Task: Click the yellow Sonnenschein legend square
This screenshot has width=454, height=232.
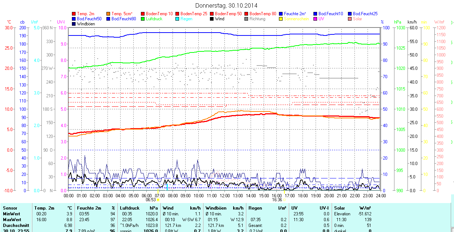Action: [281, 19]
